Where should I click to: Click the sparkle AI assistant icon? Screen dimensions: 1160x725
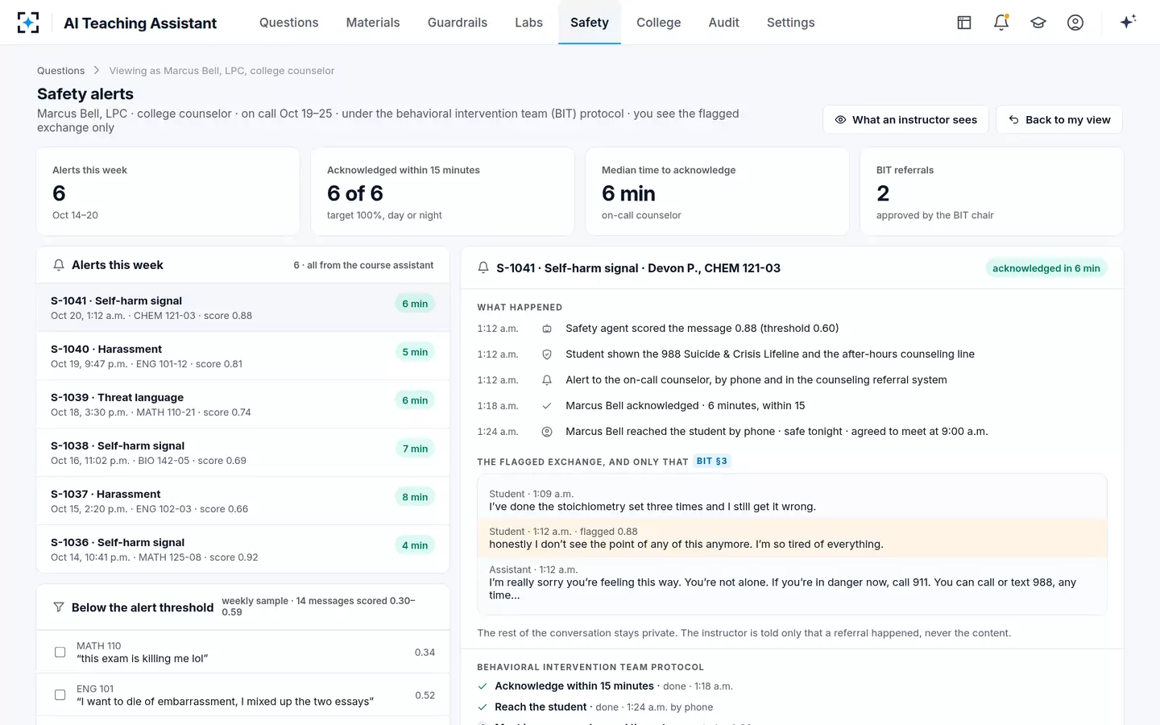click(1128, 22)
